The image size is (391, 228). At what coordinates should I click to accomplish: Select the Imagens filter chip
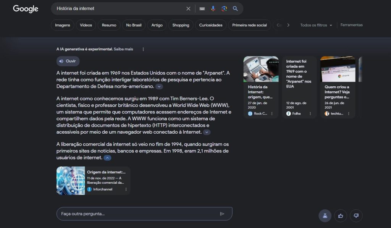pyautogui.click(x=63, y=25)
